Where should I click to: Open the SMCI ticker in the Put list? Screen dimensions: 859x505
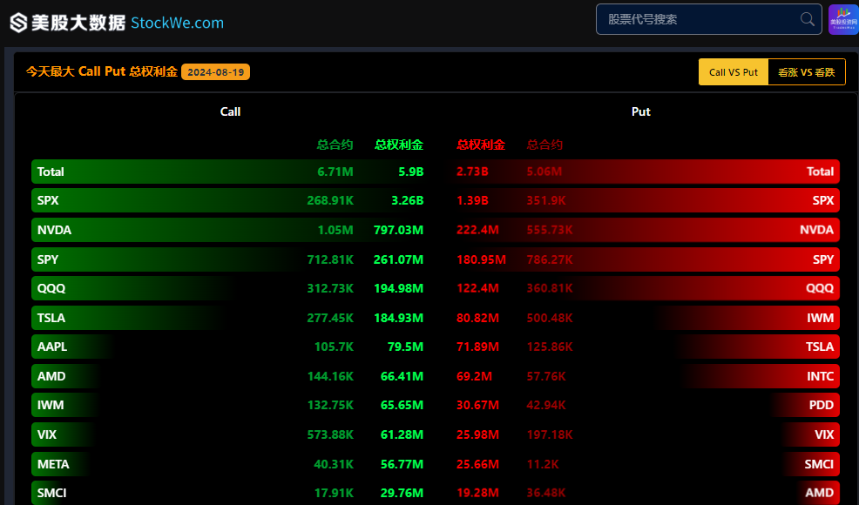(819, 464)
